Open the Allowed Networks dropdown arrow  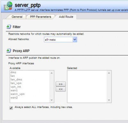point(75,40)
